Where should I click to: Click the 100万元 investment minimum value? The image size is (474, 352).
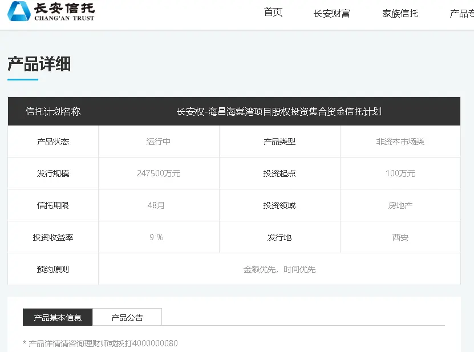(400, 173)
